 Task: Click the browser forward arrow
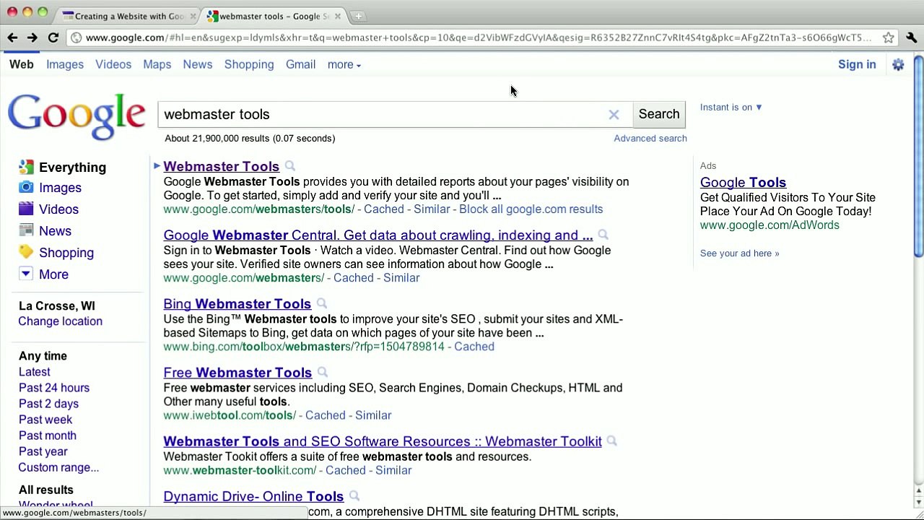pos(32,38)
